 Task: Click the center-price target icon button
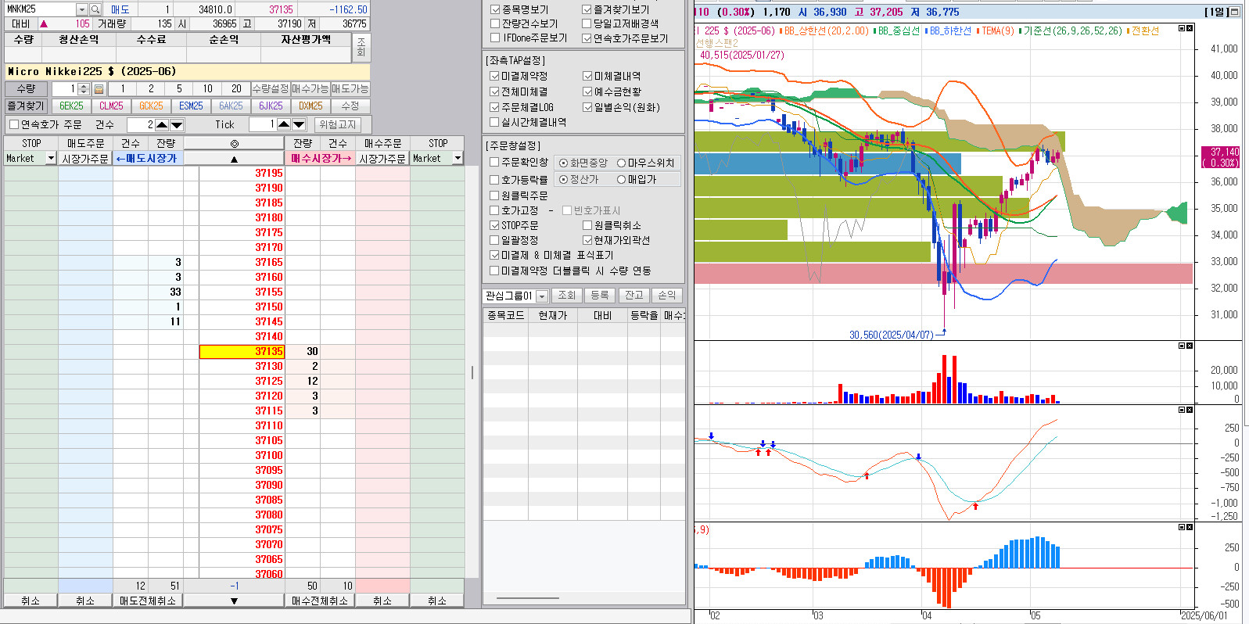234,144
